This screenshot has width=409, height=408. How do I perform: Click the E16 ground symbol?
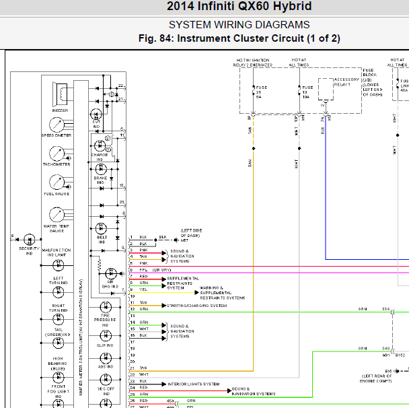(x=397, y=371)
